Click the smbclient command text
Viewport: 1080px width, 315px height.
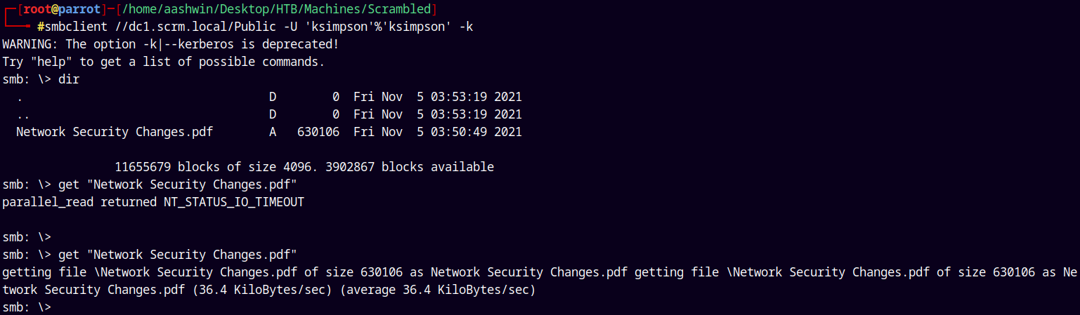pyautogui.click(x=260, y=27)
